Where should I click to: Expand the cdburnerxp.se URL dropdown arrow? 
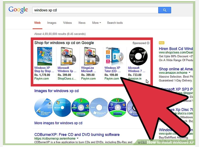pos(78,139)
